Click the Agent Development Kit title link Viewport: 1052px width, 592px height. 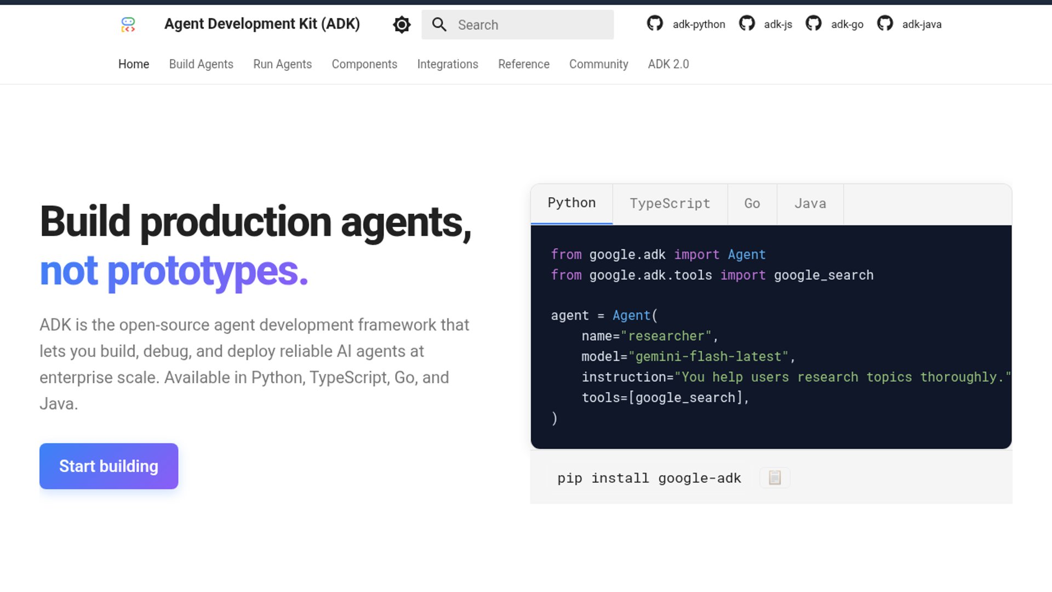[x=262, y=24]
